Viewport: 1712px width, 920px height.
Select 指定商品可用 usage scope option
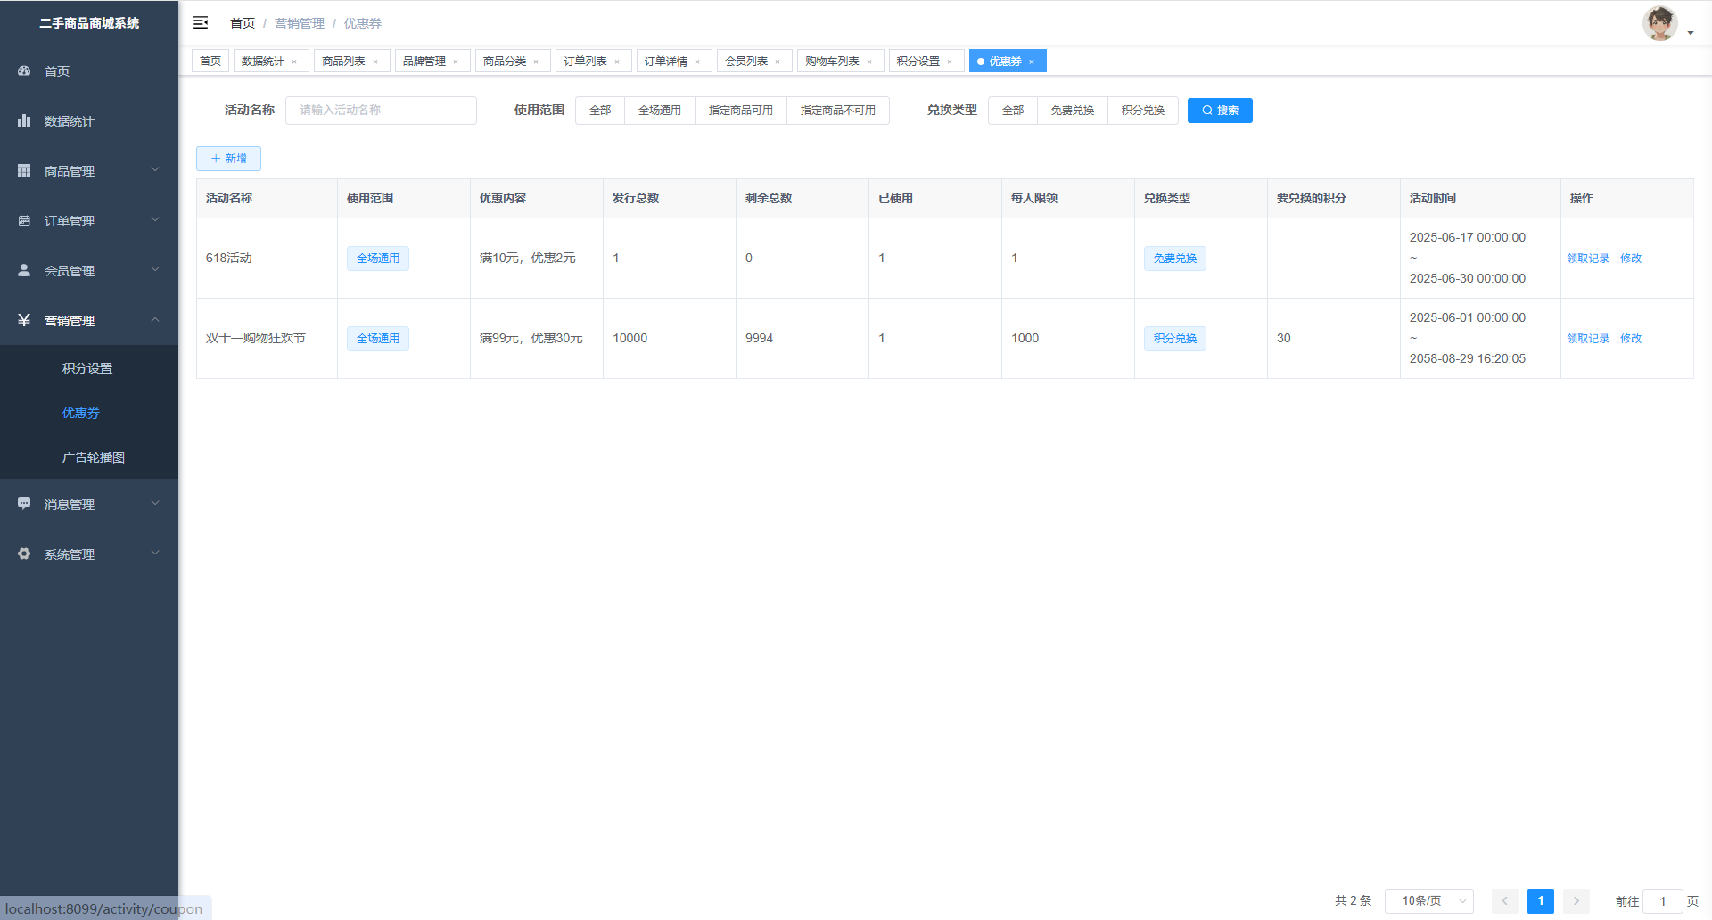coord(740,111)
